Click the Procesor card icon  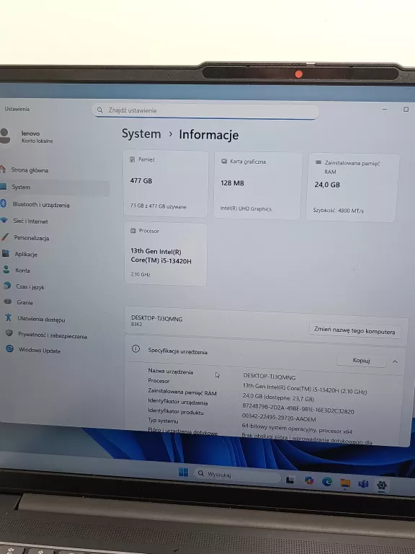pos(133,231)
